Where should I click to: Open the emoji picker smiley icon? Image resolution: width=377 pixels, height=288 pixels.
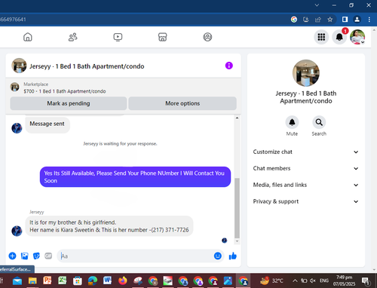(x=218, y=256)
